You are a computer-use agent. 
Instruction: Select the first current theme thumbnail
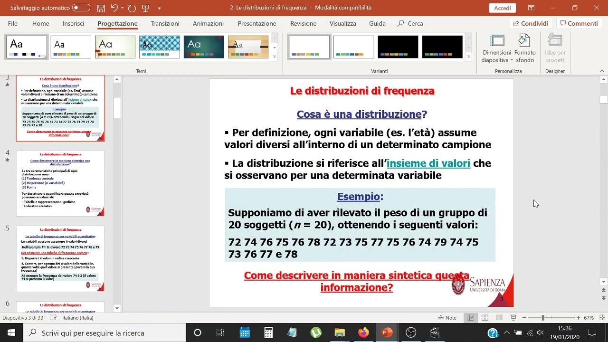tap(27, 47)
